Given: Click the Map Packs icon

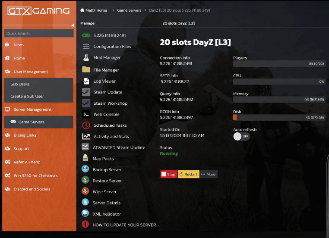Looking at the screenshot, I should [x=85, y=158].
